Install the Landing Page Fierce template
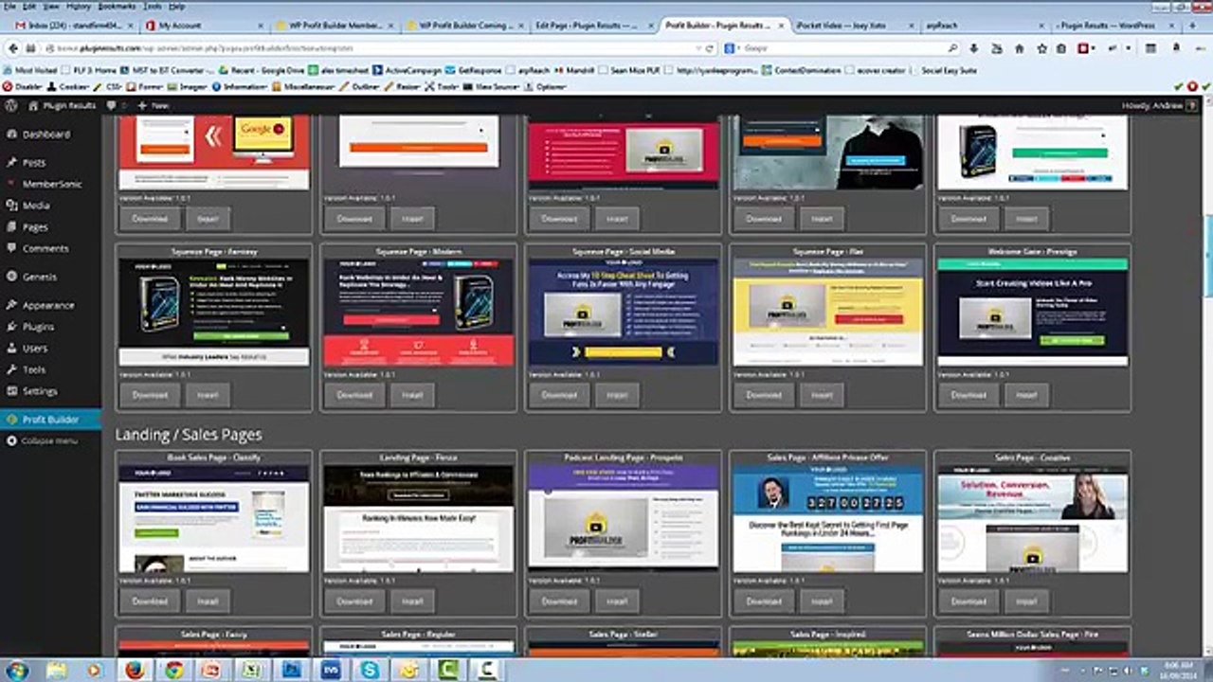The width and height of the screenshot is (1213, 682). click(412, 601)
